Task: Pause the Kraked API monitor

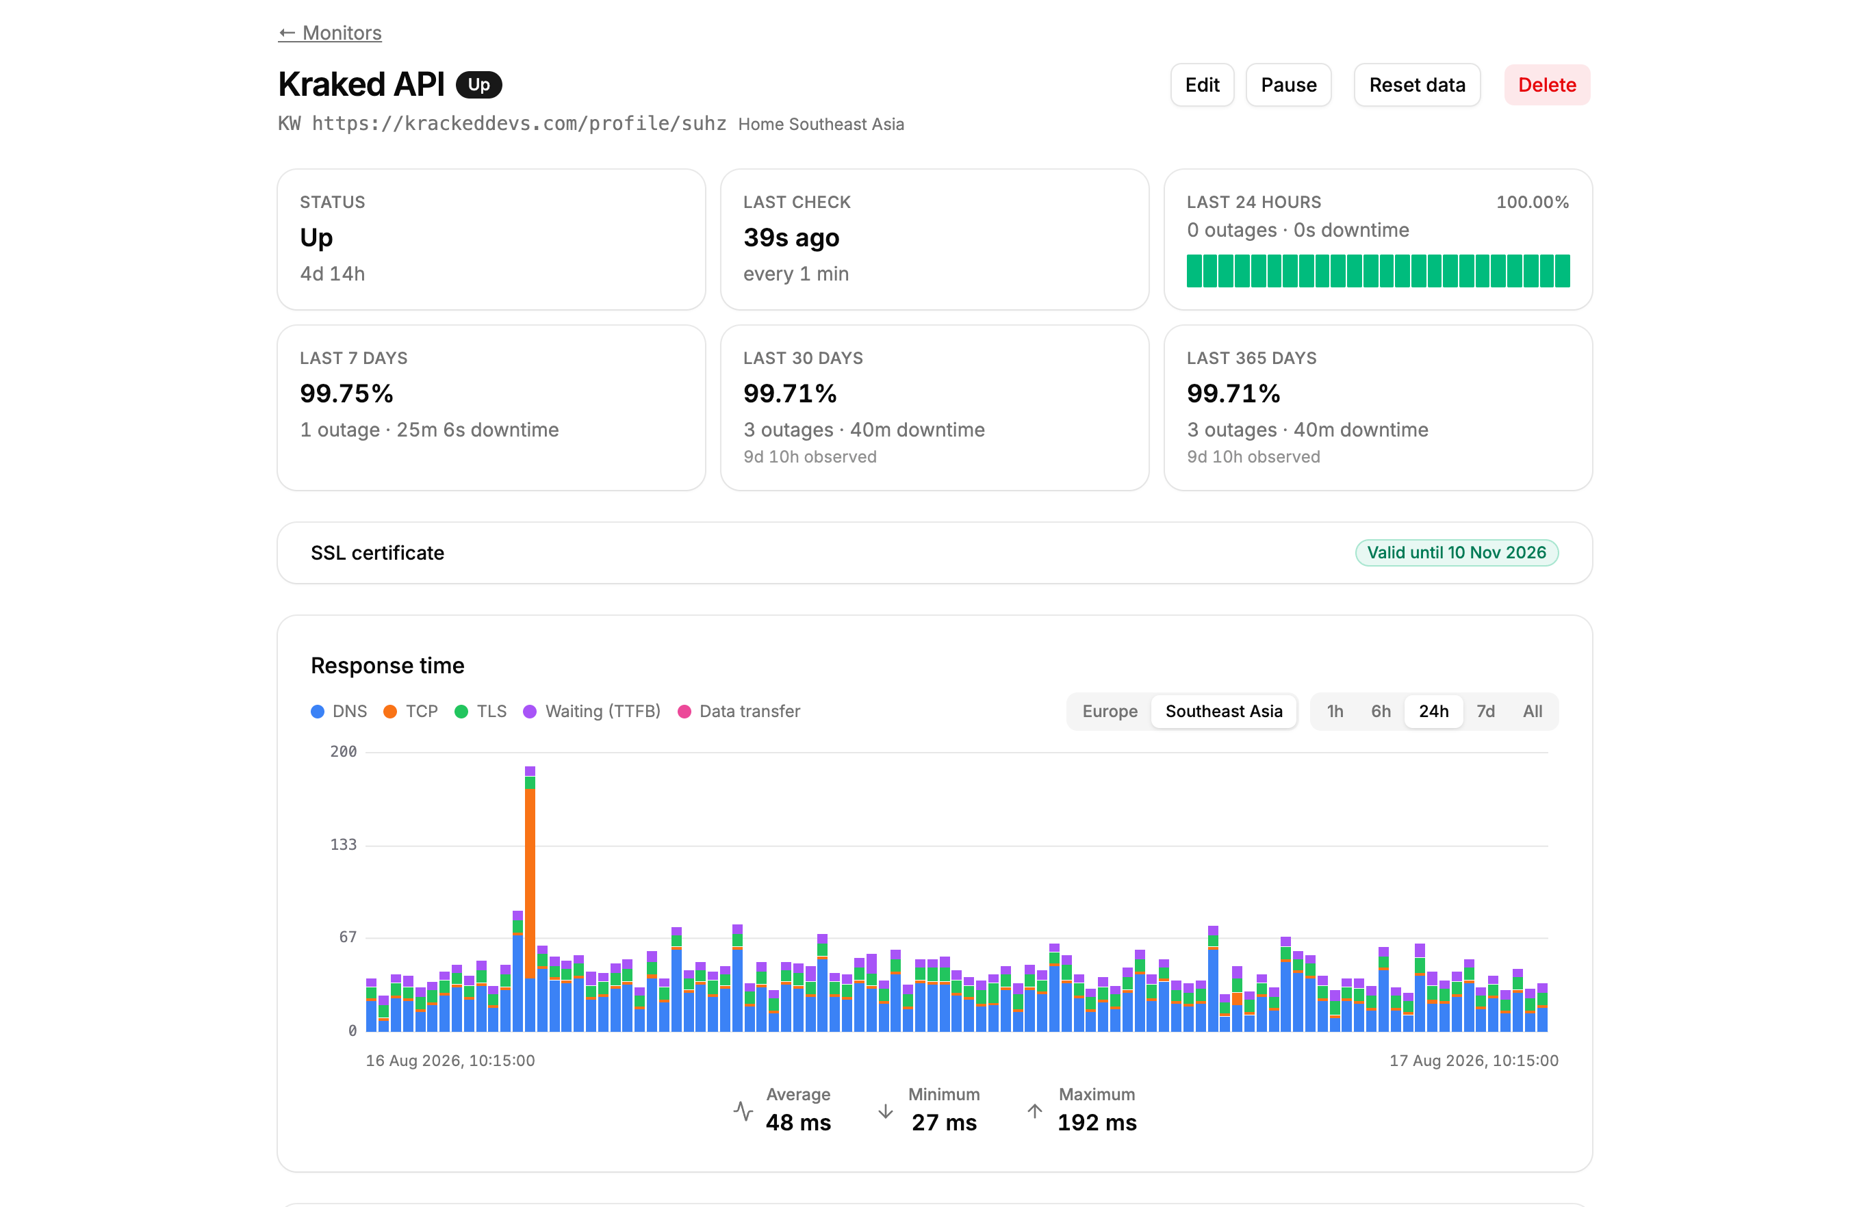Action: [1288, 85]
